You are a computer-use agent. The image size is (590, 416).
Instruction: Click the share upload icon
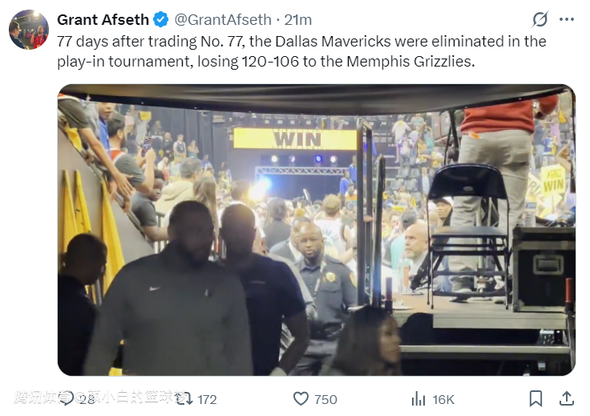(566, 398)
